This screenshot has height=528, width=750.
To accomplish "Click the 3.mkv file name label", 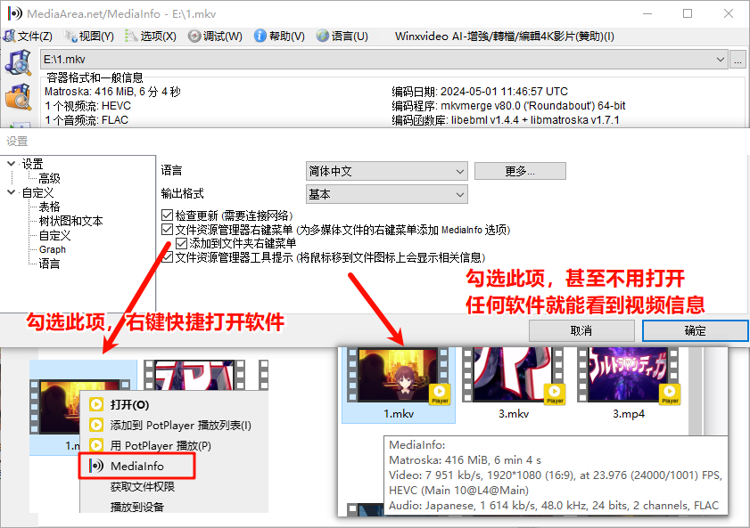I will pyautogui.click(x=514, y=414).
